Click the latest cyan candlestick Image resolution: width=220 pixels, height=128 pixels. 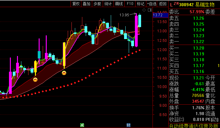click(x=140, y=21)
